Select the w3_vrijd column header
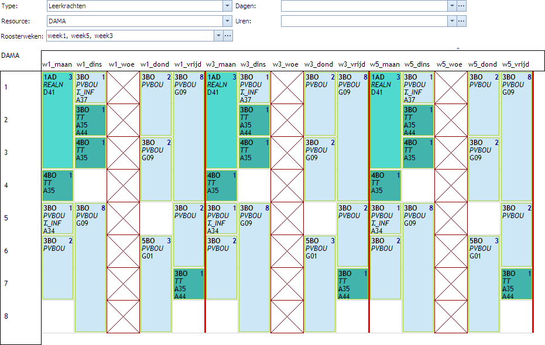This screenshot has height=345, width=545. coord(351,64)
